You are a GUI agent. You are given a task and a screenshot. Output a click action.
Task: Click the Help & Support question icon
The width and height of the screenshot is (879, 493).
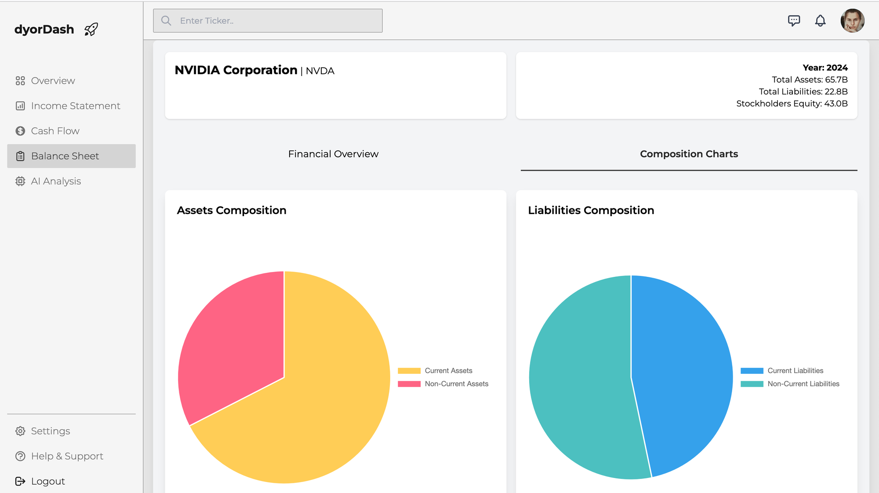click(20, 456)
